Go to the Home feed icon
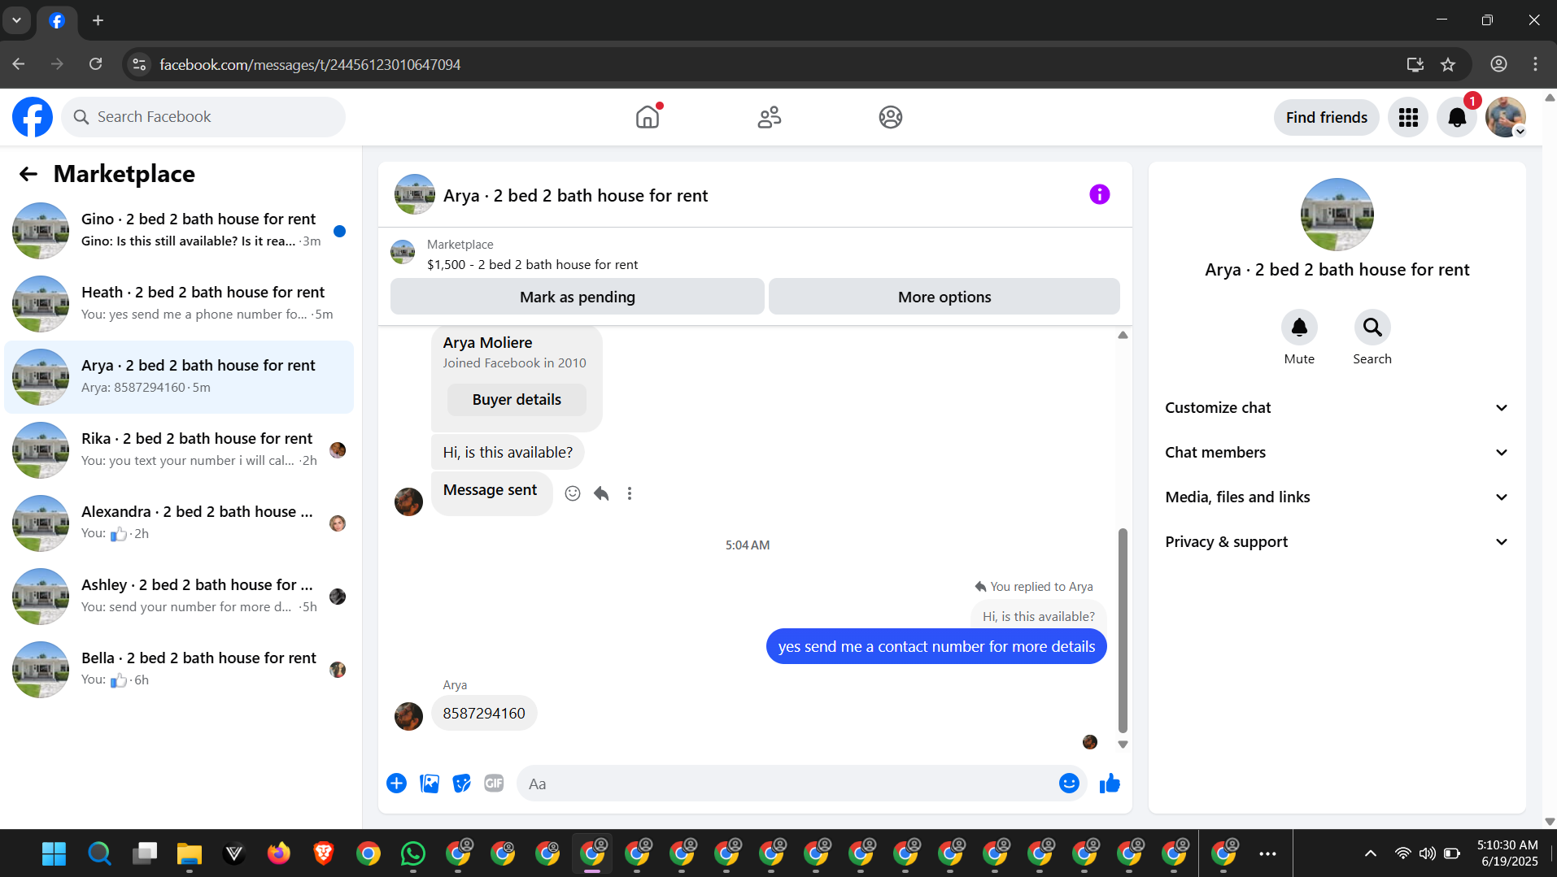The height and width of the screenshot is (877, 1557). (648, 117)
